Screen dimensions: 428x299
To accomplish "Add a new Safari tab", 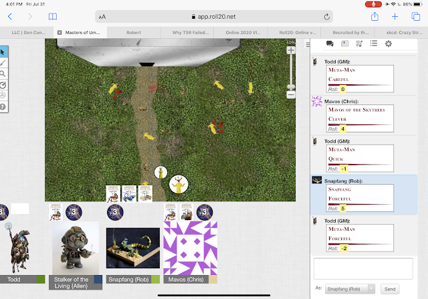I will (395, 17).
